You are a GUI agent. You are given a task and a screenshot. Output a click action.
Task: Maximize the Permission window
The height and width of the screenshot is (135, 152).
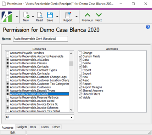(133, 4)
